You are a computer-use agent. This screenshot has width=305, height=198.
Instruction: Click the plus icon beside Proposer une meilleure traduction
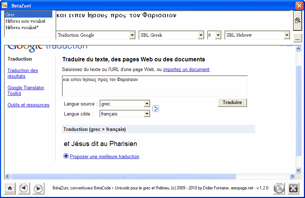[x=66, y=156]
